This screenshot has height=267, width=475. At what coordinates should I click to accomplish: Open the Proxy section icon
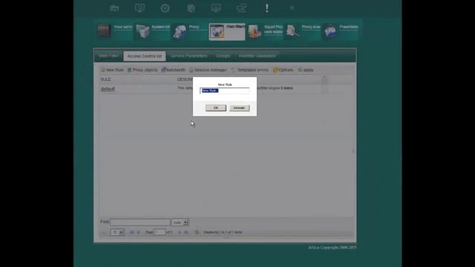pos(180,31)
